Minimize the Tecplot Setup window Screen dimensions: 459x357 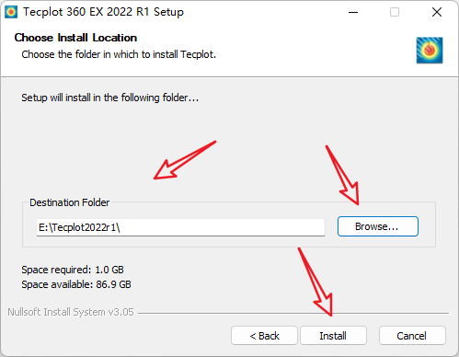(x=353, y=12)
